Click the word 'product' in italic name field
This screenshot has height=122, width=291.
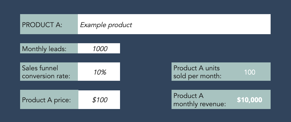pyautogui.click(x=120, y=25)
